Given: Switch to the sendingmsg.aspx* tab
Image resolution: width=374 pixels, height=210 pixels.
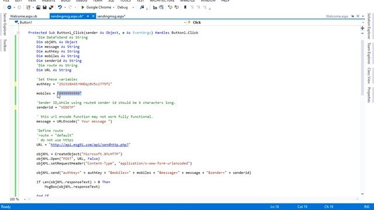Looking at the screenshot, I should coord(111,16).
